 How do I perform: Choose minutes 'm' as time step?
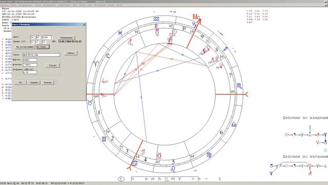pos(153,179)
